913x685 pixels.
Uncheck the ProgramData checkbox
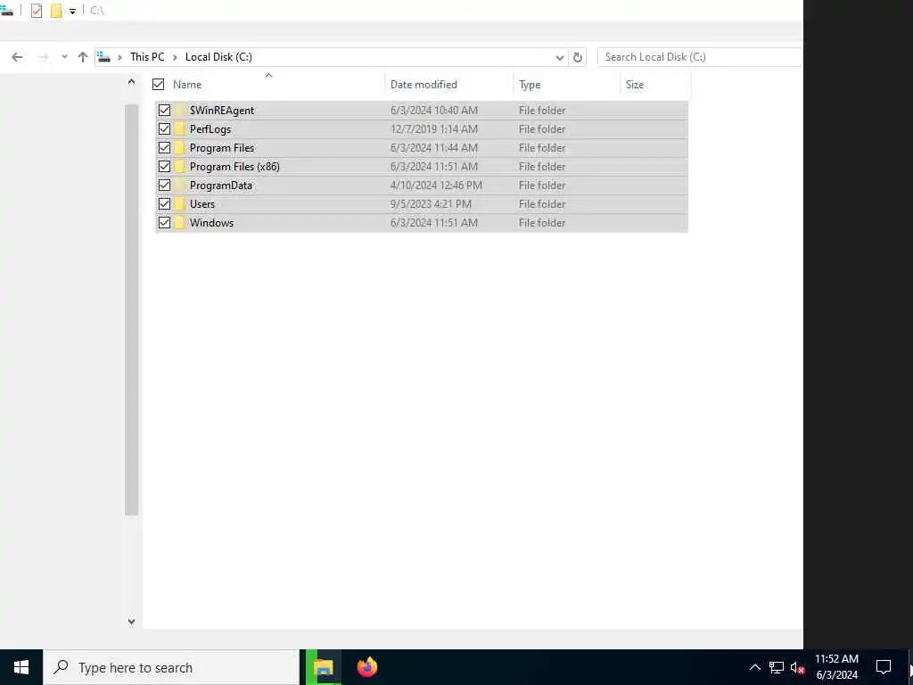[x=164, y=186]
